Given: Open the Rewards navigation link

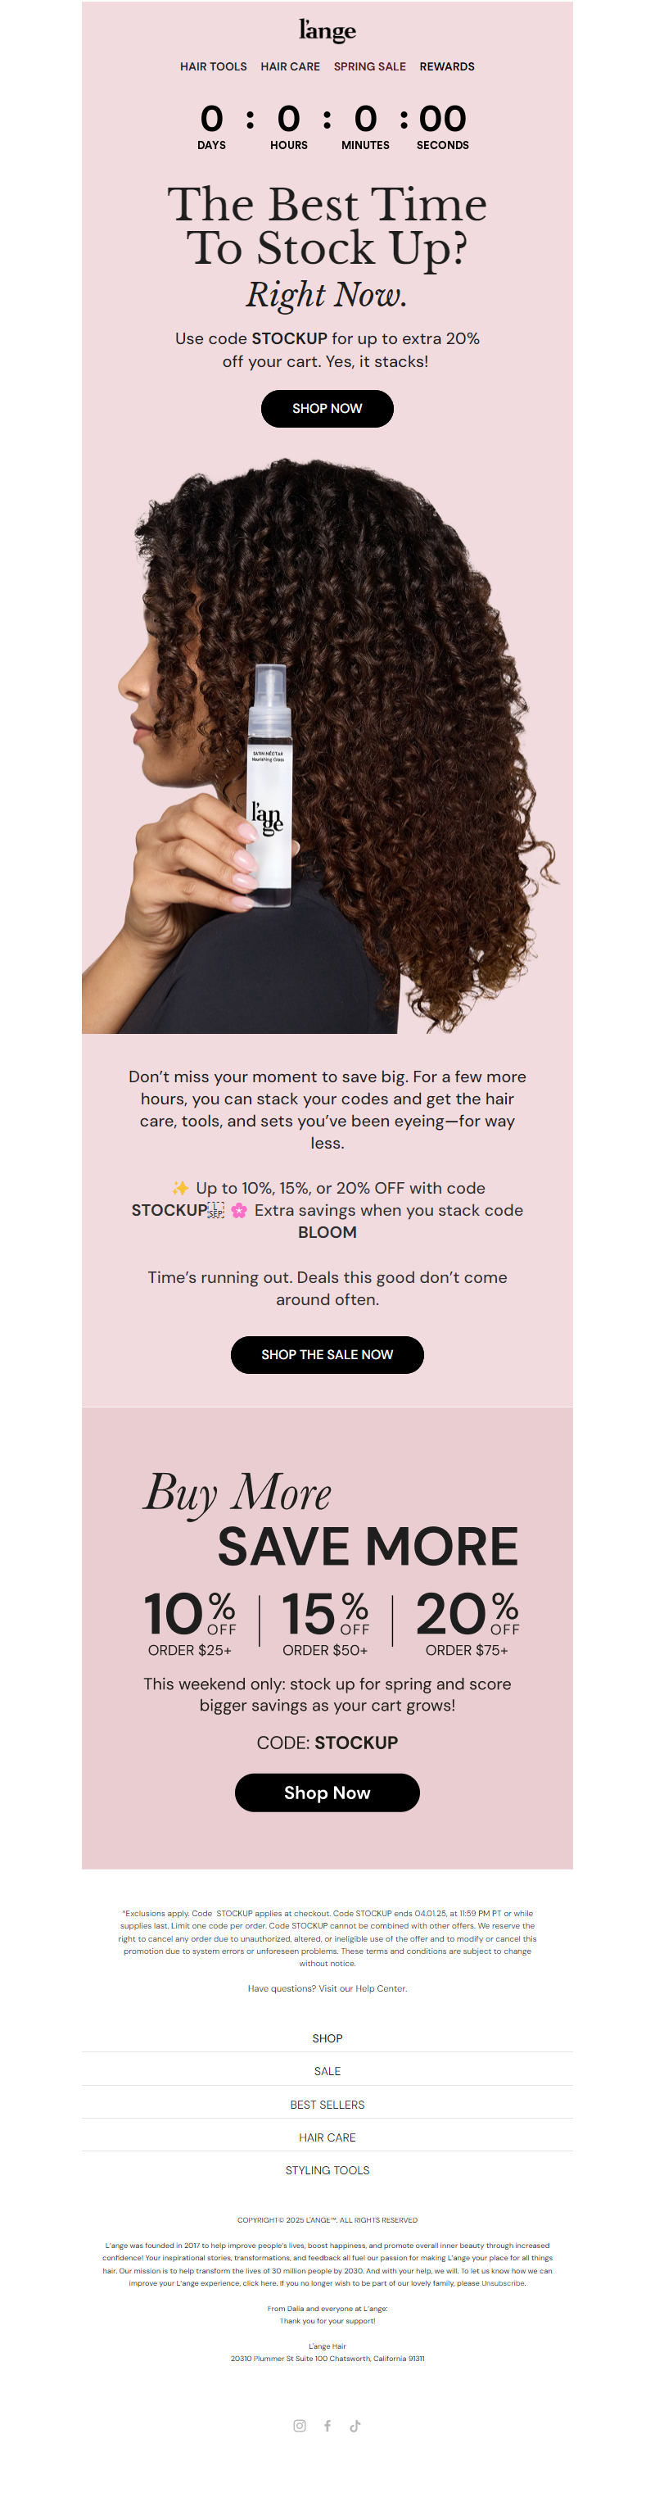Looking at the screenshot, I should click(x=447, y=67).
